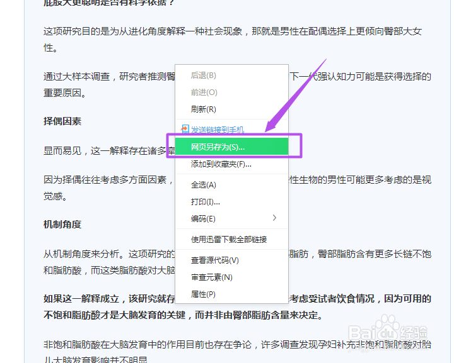454x363 pixels.
Task: Select 审查元素(N) menu item
Action: click(231, 277)
